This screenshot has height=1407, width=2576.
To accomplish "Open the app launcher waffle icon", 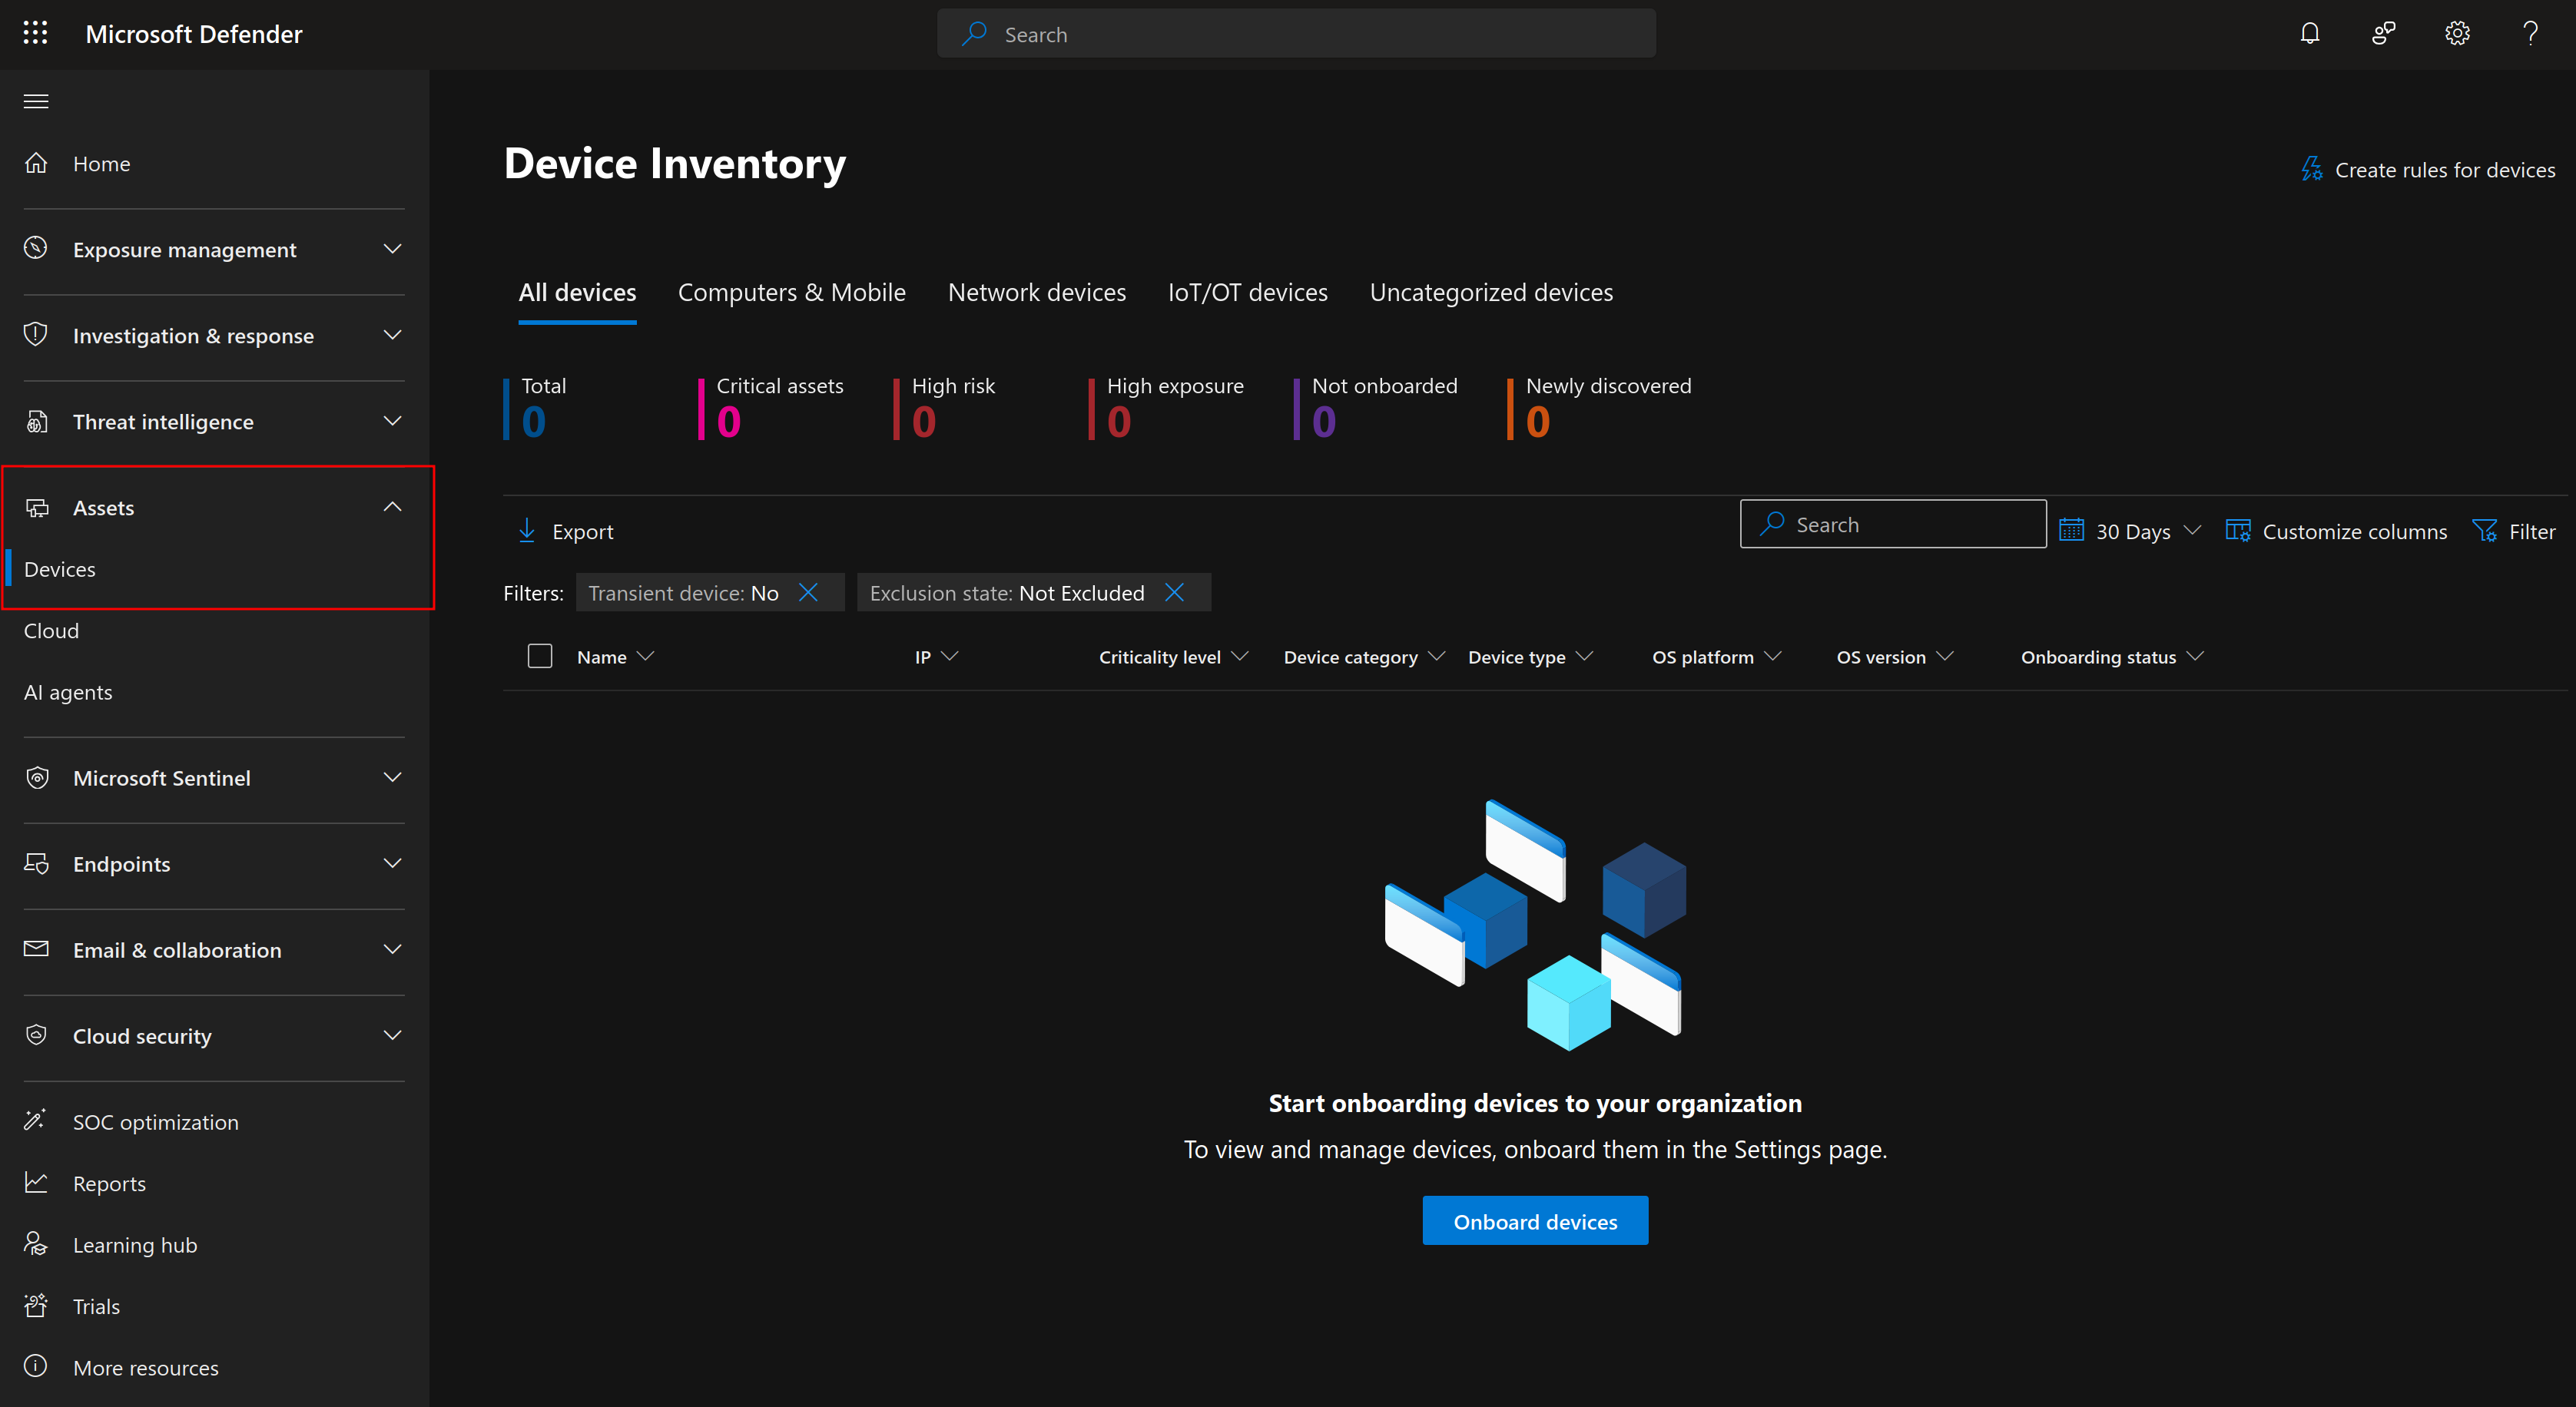I will pos(35,33).
